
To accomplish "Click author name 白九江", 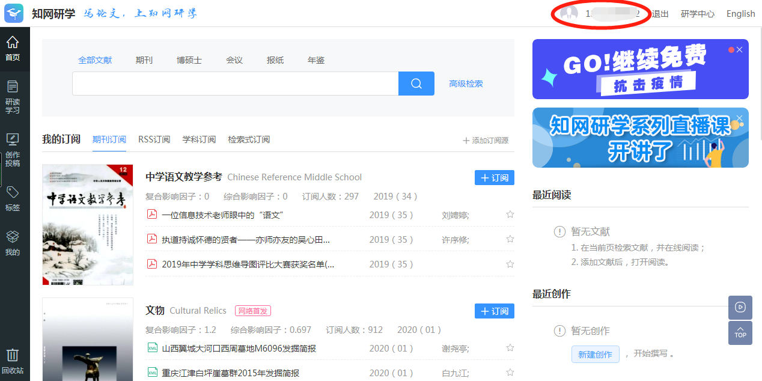I will tap(456, 373).
